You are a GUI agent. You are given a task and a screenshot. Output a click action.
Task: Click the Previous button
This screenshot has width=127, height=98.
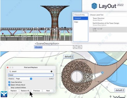pos(36,91)
